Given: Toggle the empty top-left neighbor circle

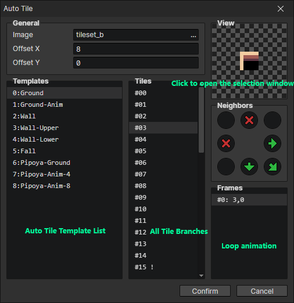Looking at the screenshot, I should pos(226,120).
